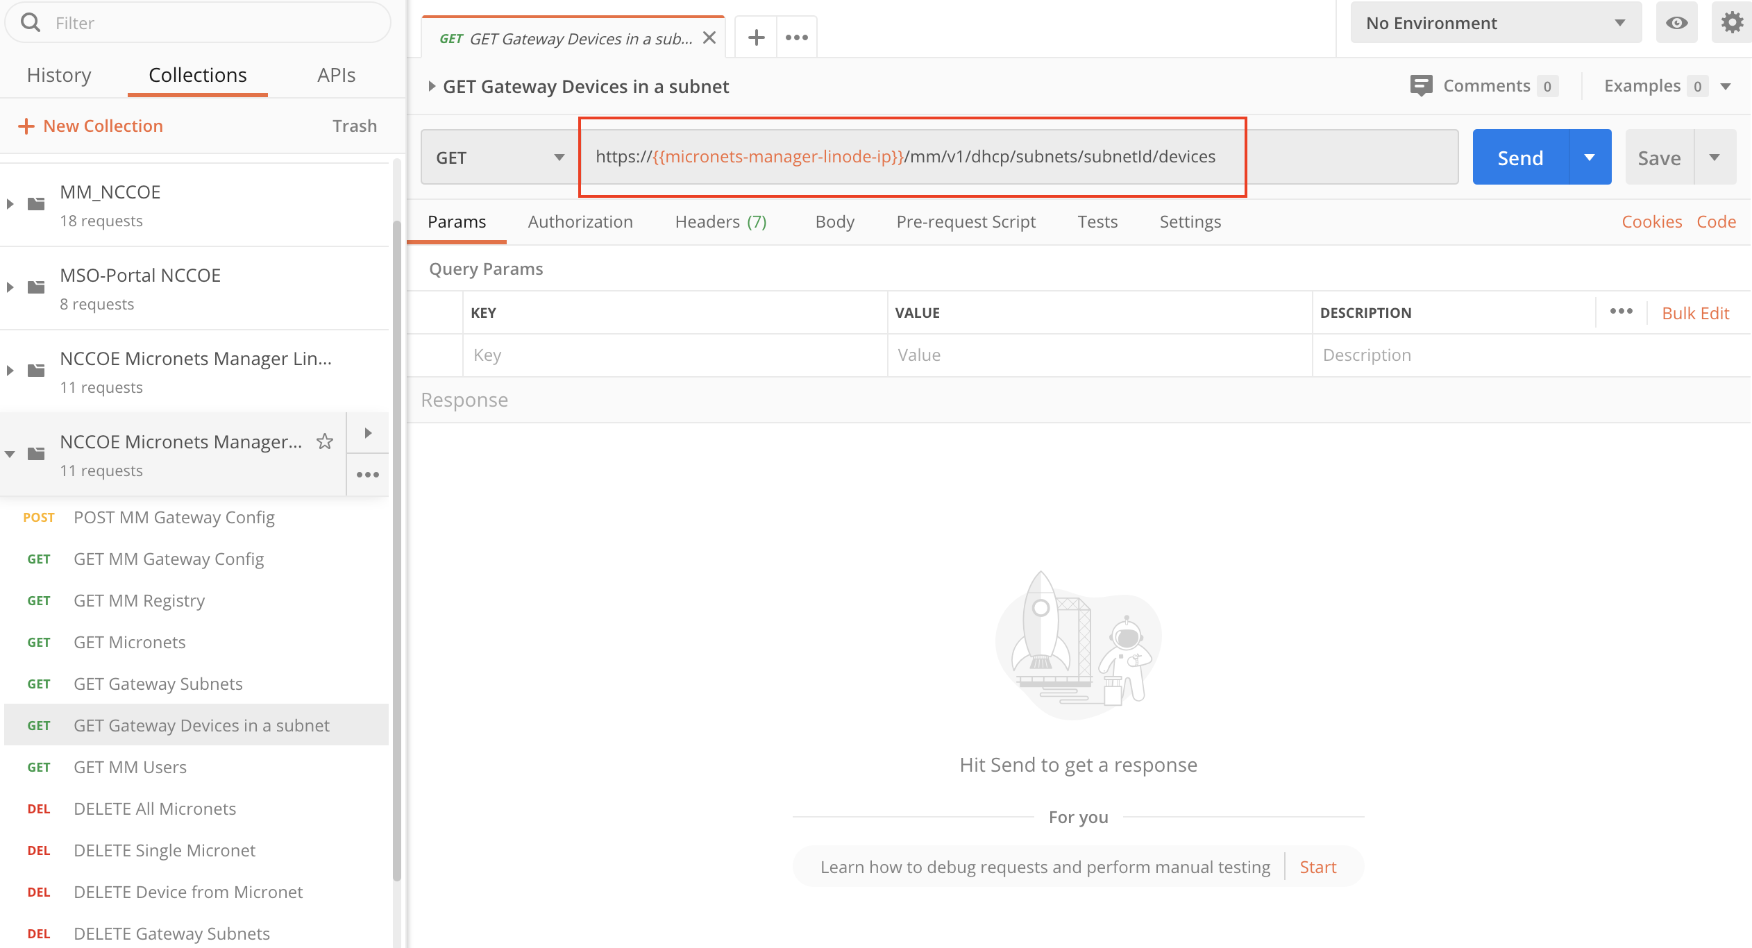The width and height of the screenshot is (1752, 948).
Task: Open the request Settings tab
Action: tap(1190, 221)
